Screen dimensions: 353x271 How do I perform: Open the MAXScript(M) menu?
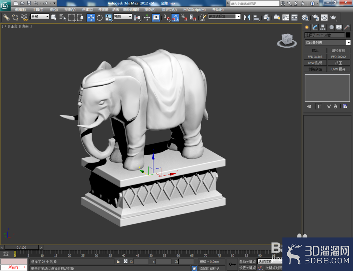pyautogui.click(x=195, y=10)
